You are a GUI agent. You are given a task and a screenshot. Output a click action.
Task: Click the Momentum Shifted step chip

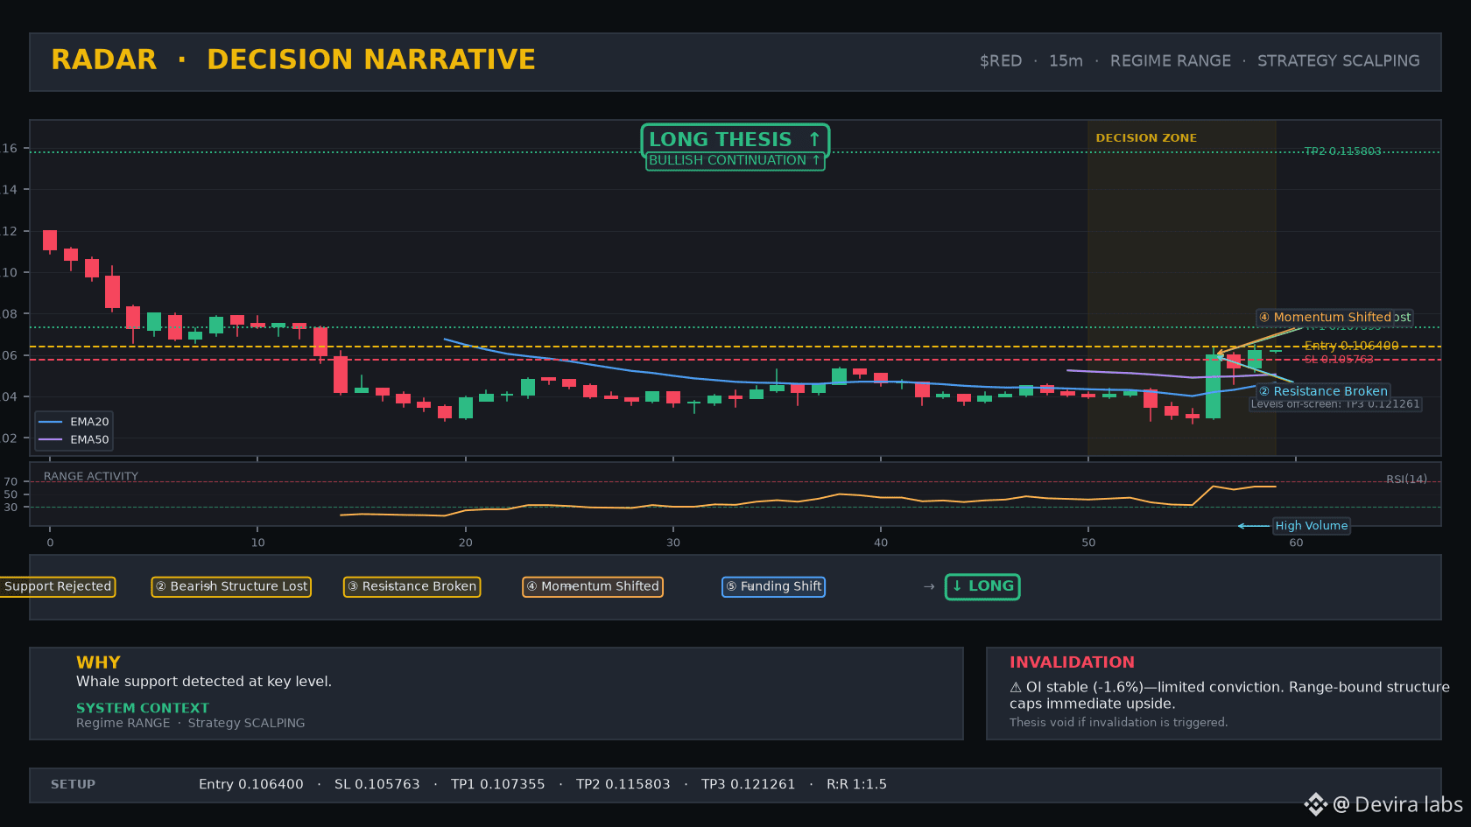click(592, 586)
